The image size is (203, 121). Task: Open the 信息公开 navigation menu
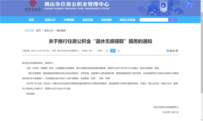tap(50, 20)
